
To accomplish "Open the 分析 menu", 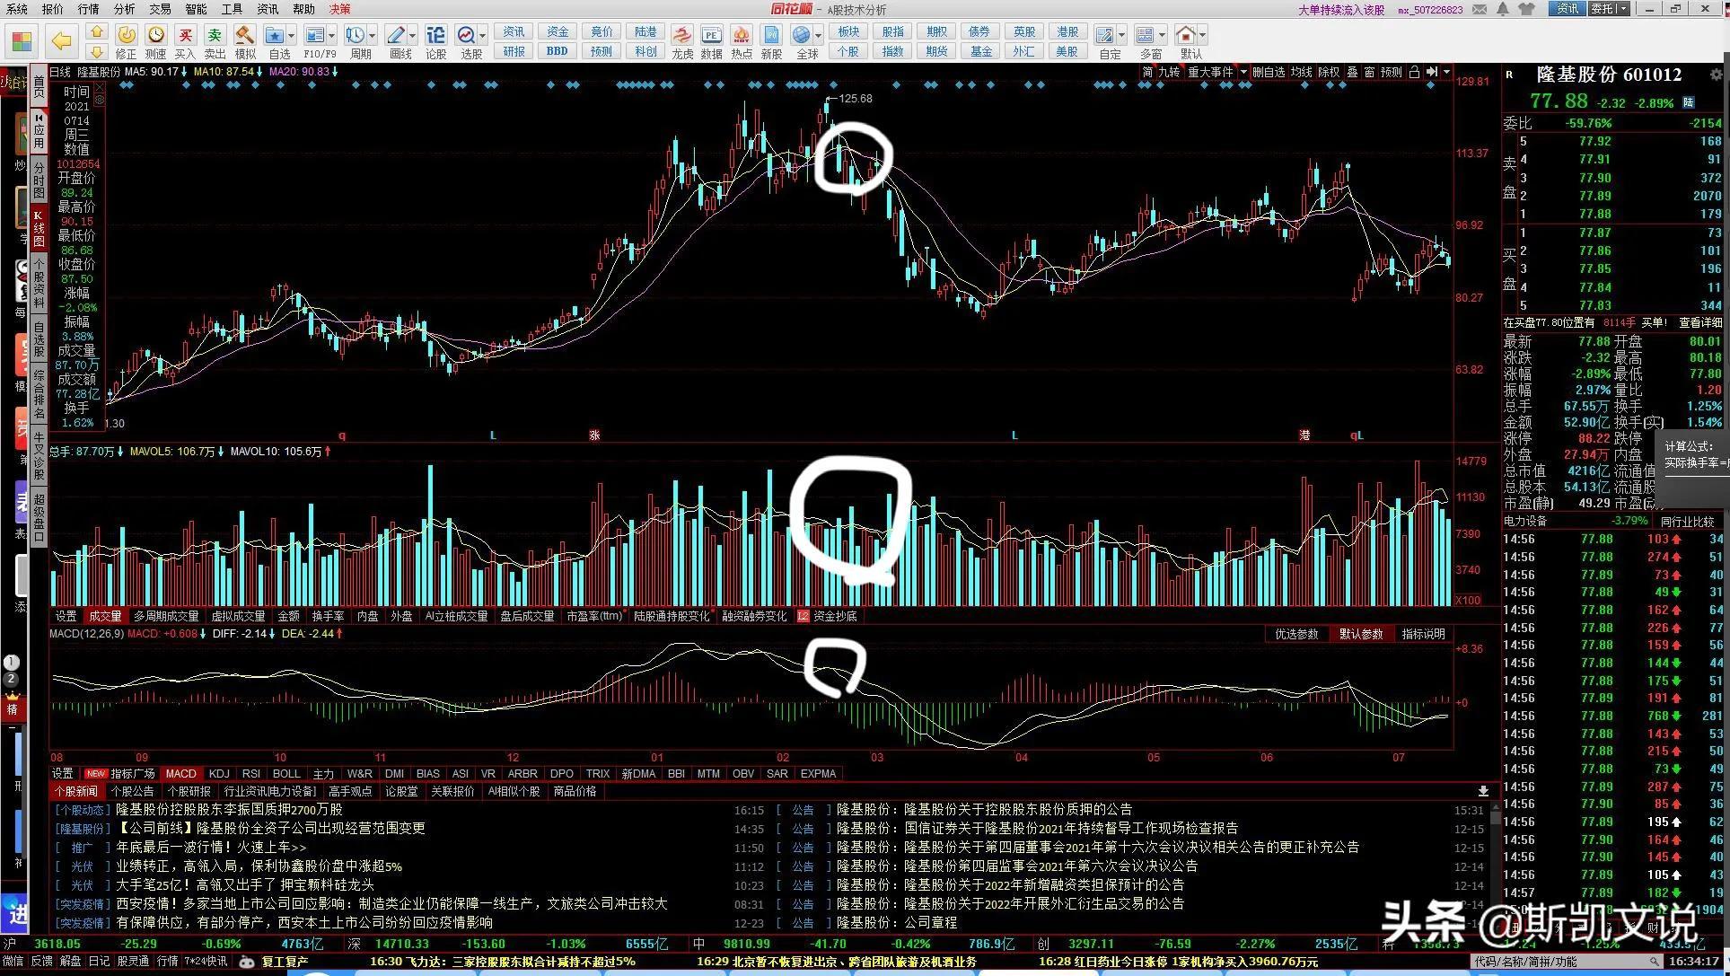I will 124,9.
